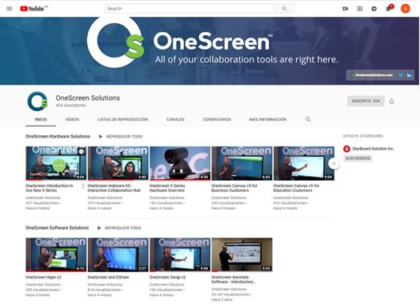Click Reproducir todo for Software Solutions

tap(122, 228)
